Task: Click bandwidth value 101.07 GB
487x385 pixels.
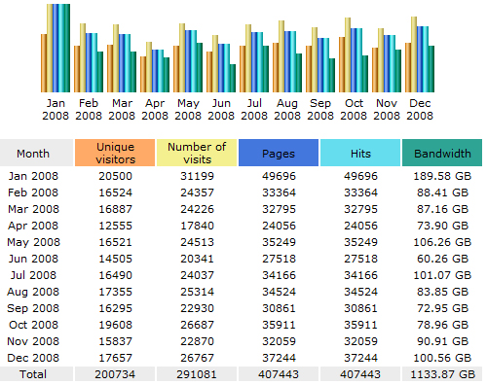Action: point(442,275)
